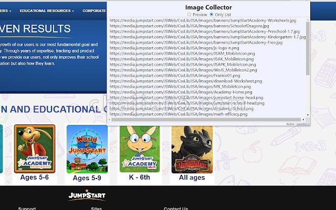Click the JumpStartAcademy-Free.jpg URL
The width and height of the screenshot is (336, 210).
196,43
